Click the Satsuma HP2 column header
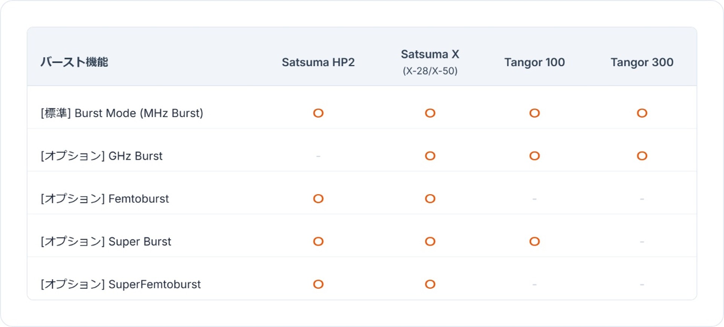The image size is (724, 327). pos(318,62)
